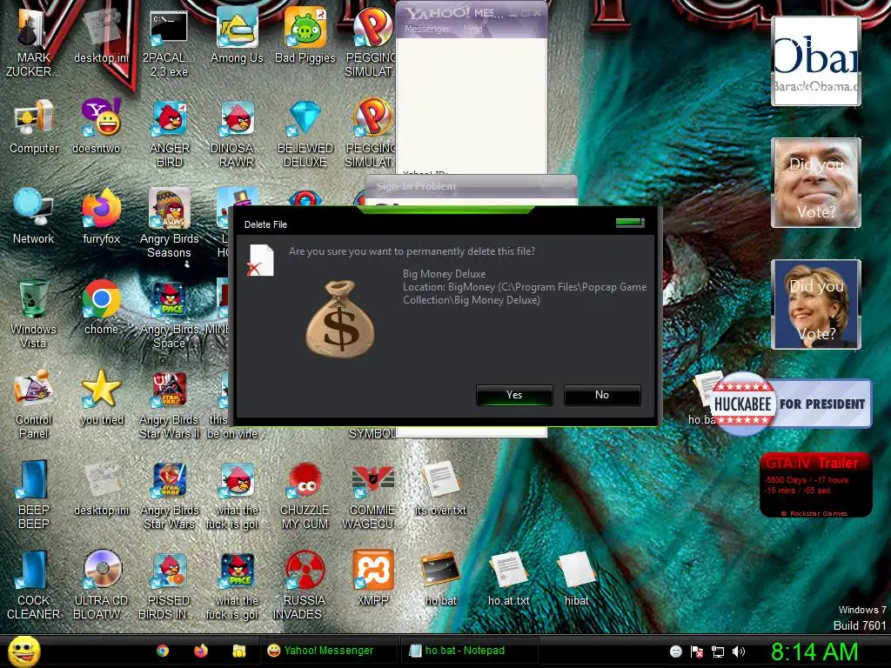Open the Among Us desktop icon
Screen dimensions: 891x668
[x=237, y=36]
